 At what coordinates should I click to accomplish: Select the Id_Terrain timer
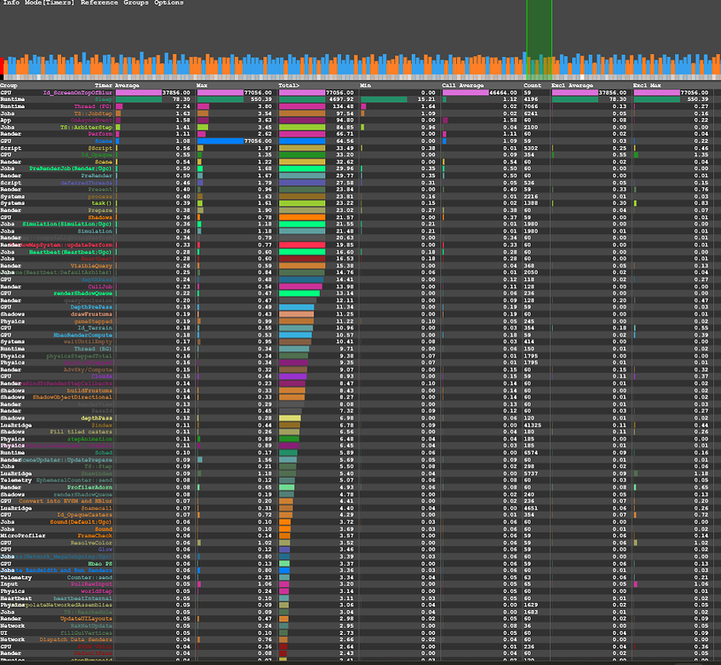coord(95,328)
